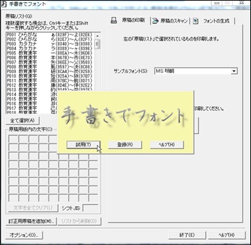Click the 終了(E) exit button
This screenshot has height=245, width=251.
pos(187,235)
